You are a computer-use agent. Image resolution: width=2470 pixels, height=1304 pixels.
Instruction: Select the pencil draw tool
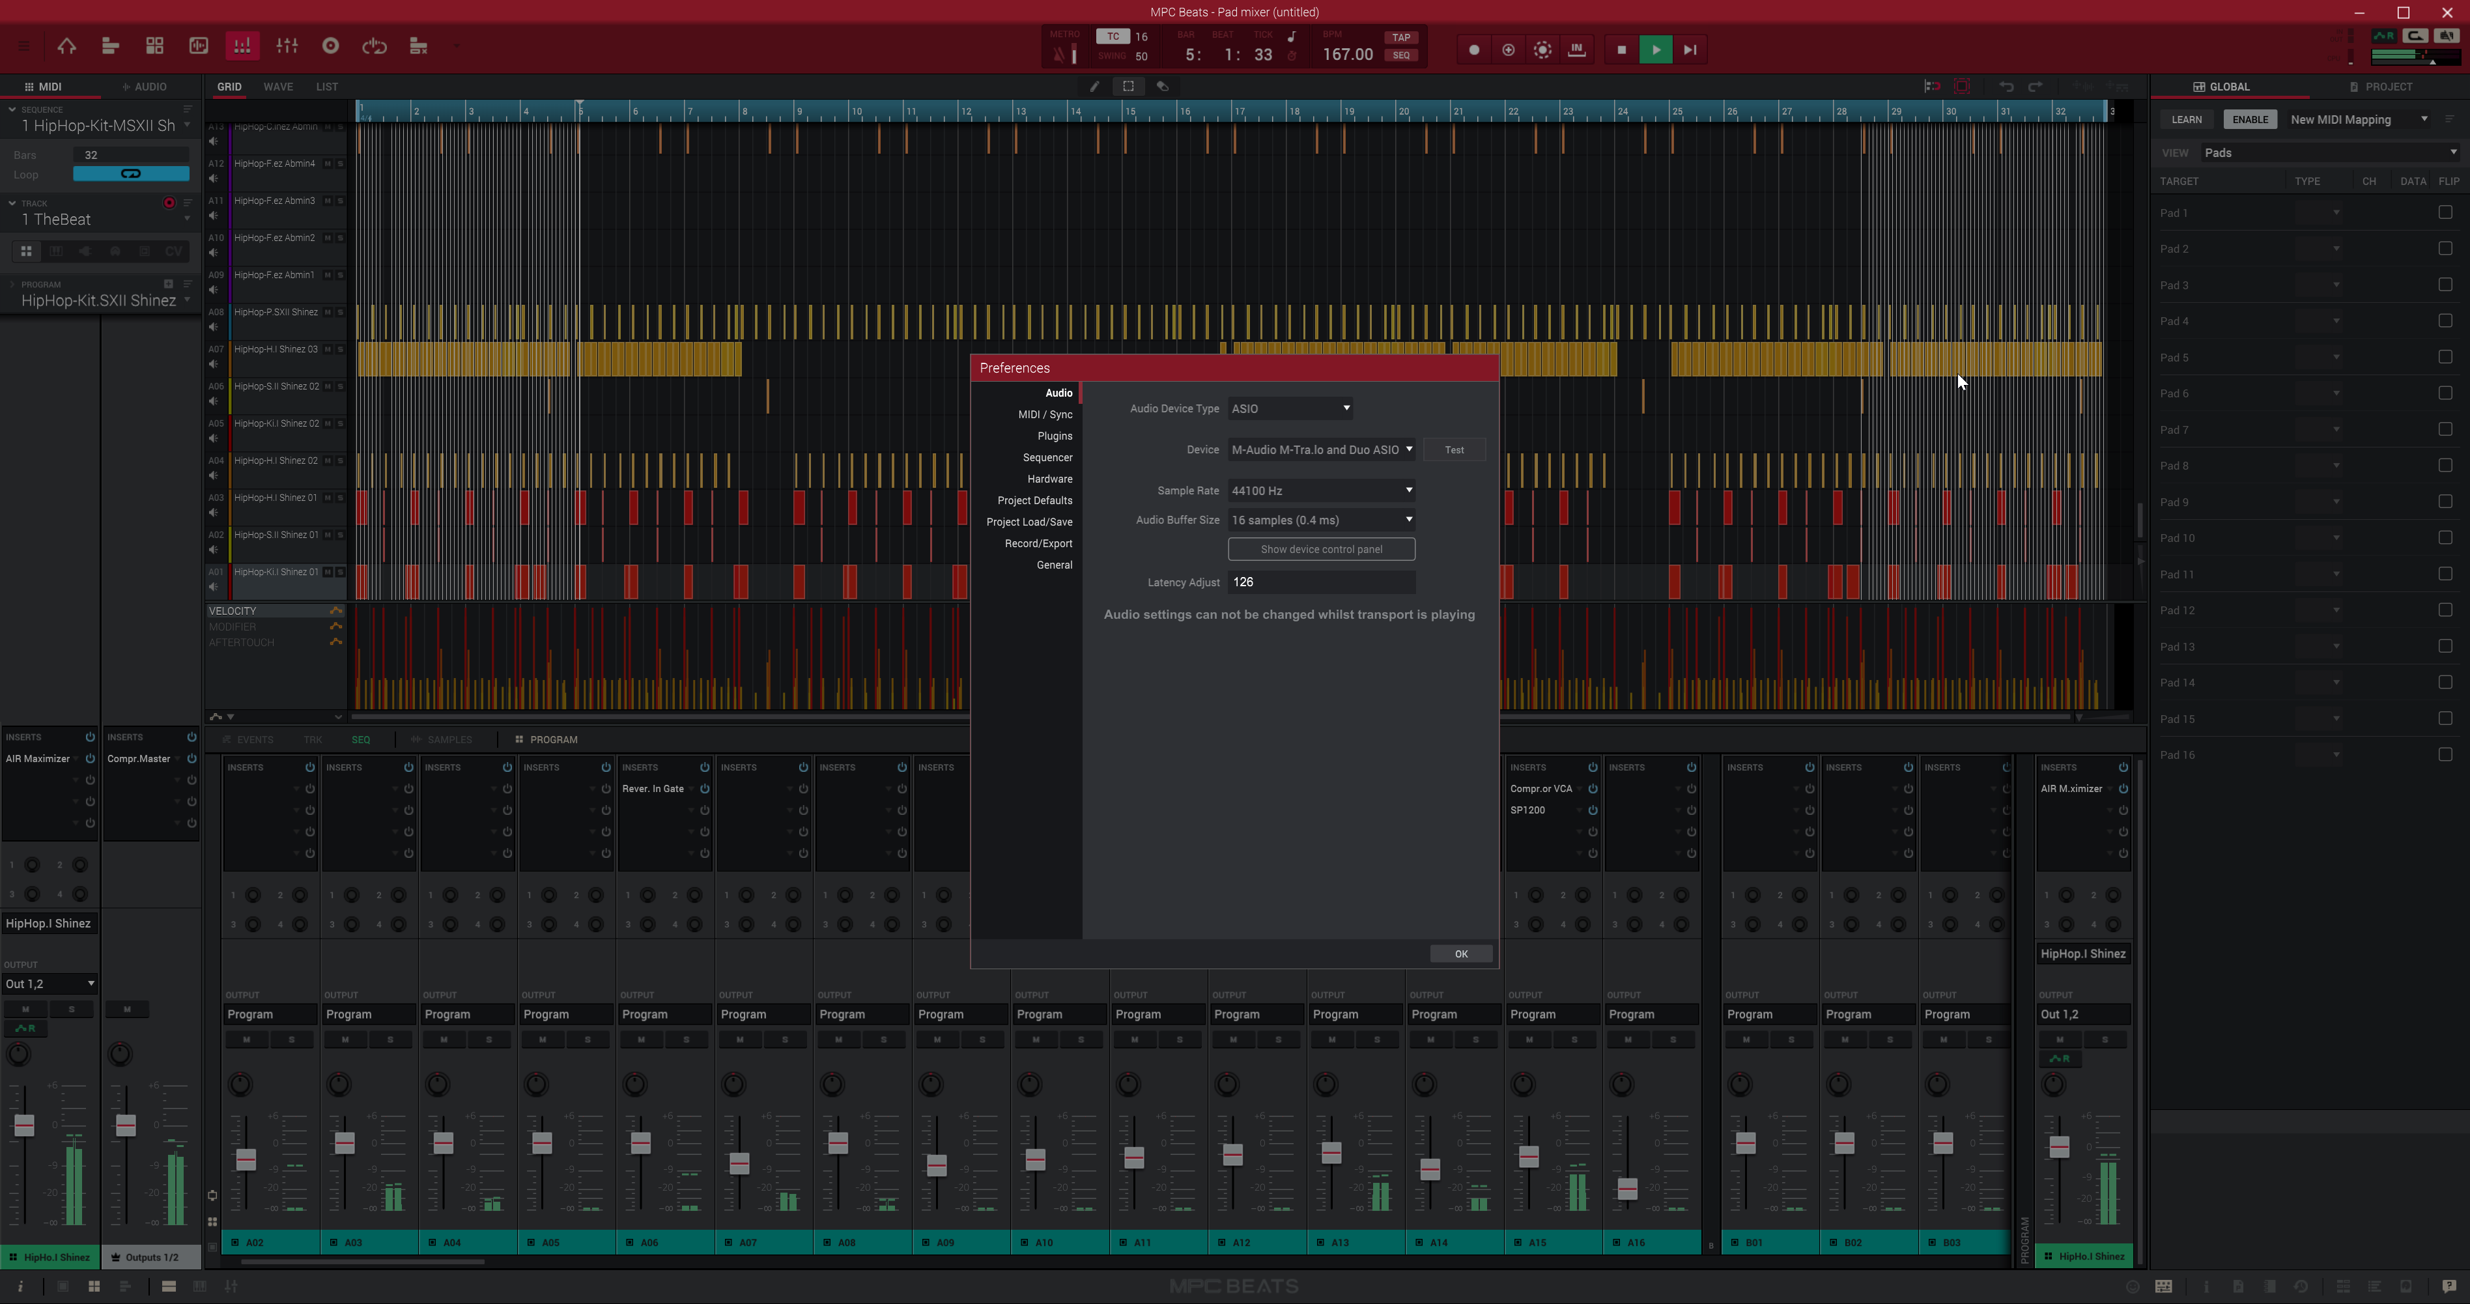(1094, 86)
